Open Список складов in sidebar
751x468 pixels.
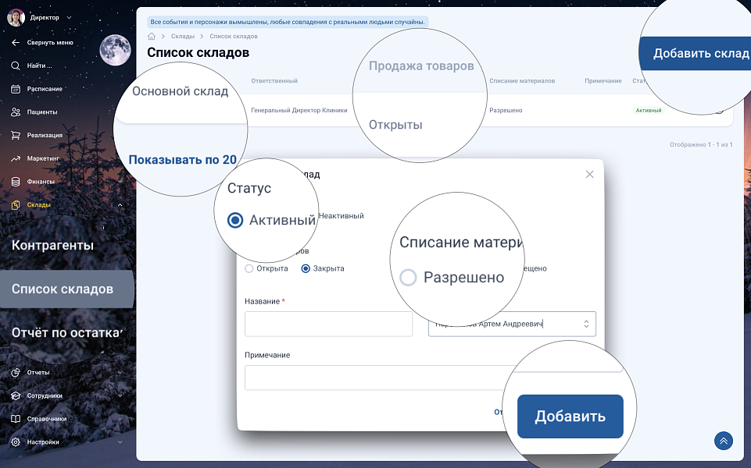[63, 289]
